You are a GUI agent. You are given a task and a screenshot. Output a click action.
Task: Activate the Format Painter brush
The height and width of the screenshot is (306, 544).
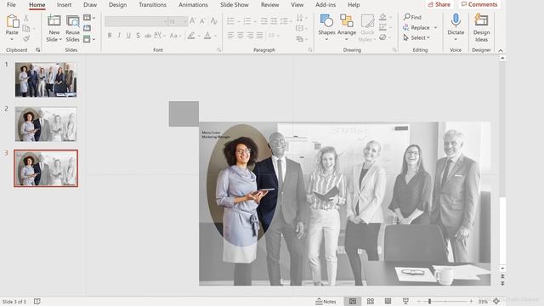point(26,38)
